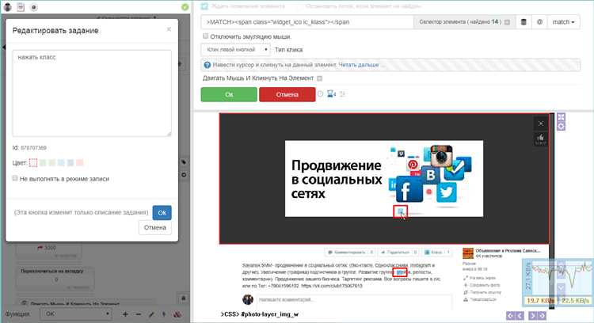
Task: Expand Клик левой кнопкой click type dropdown
Action: tap(234, 49)
